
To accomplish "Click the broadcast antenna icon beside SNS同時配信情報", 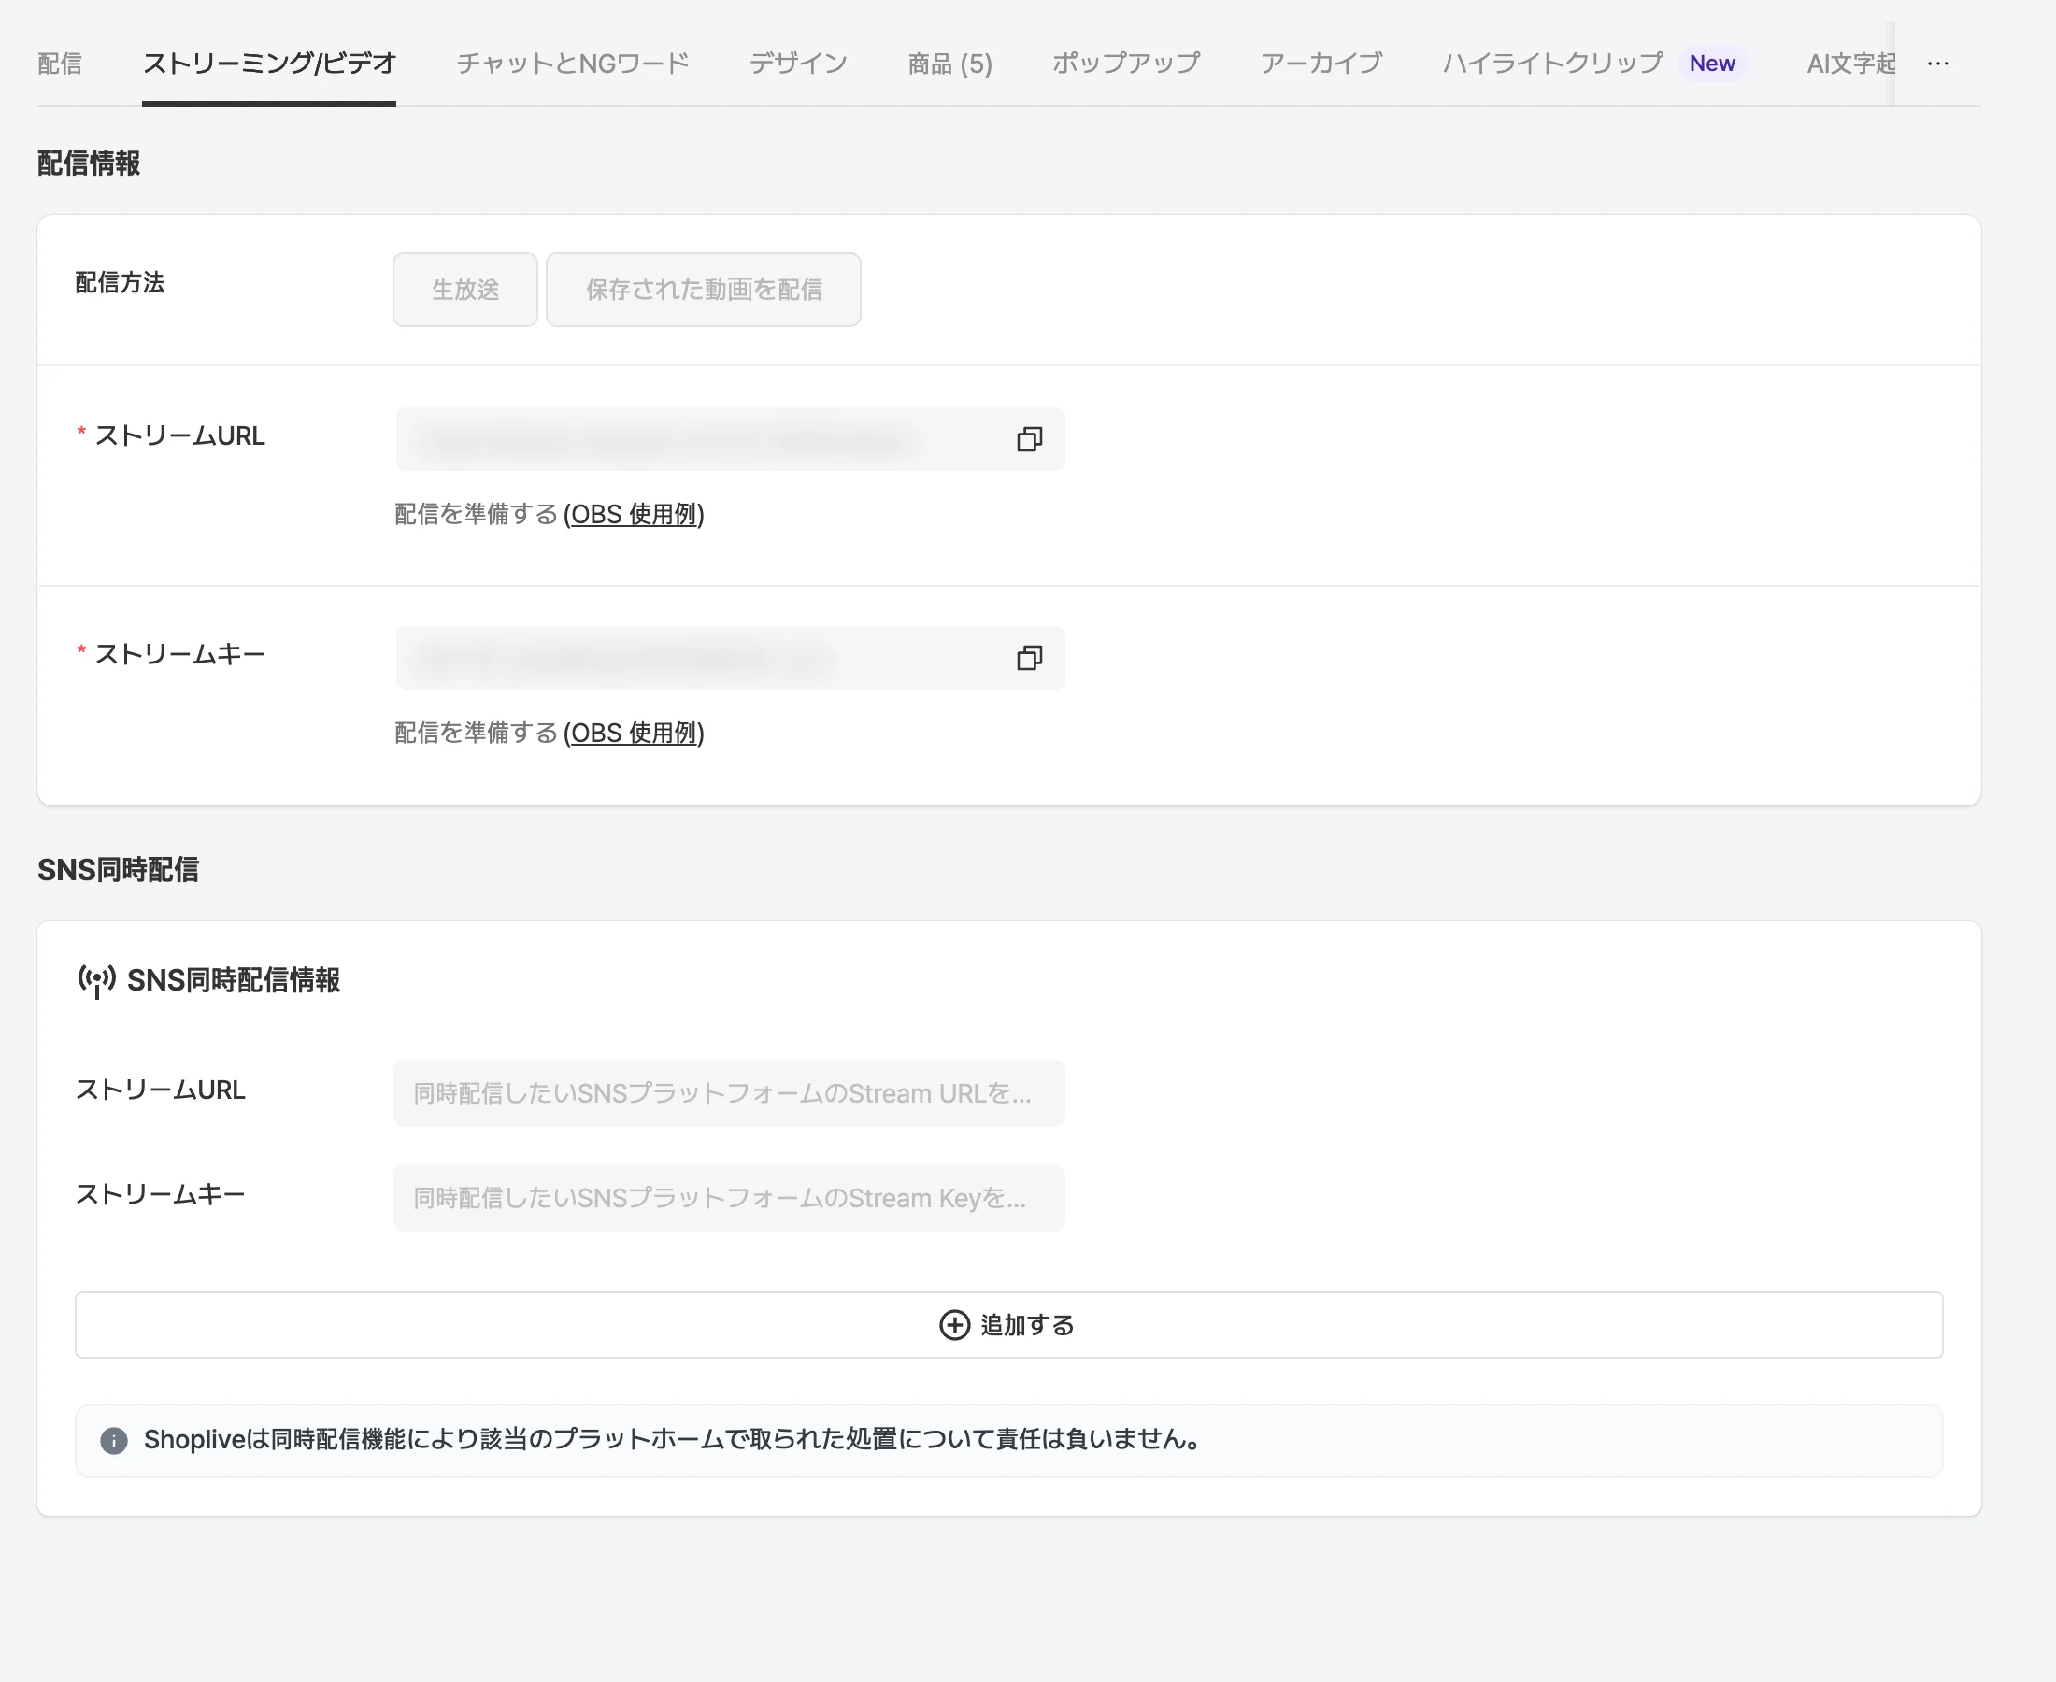I will pos(96,980).
